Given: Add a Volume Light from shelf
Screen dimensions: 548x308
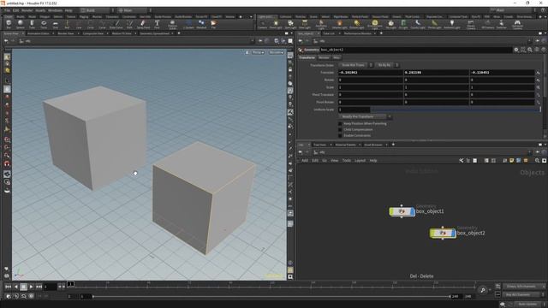Looking at the screenshot, I should (339, 24).
